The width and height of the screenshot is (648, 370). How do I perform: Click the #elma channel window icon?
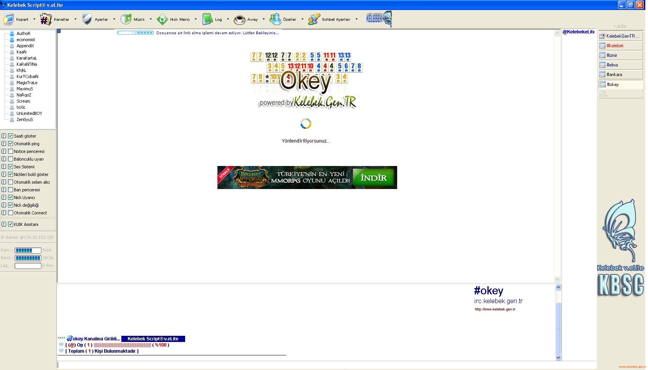602,65
